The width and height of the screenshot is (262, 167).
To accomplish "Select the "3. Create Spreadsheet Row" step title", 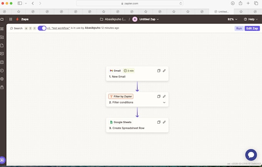I will click(127, 128).
